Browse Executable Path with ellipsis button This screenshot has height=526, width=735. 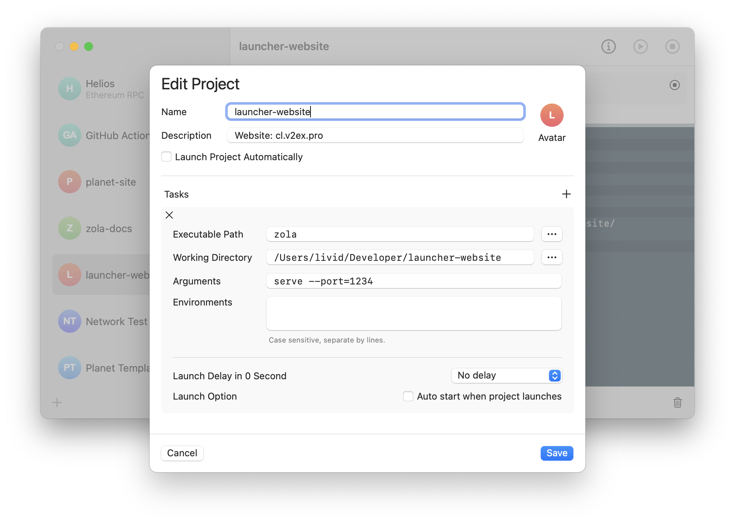pyautogui.click(x=552, y=234)
